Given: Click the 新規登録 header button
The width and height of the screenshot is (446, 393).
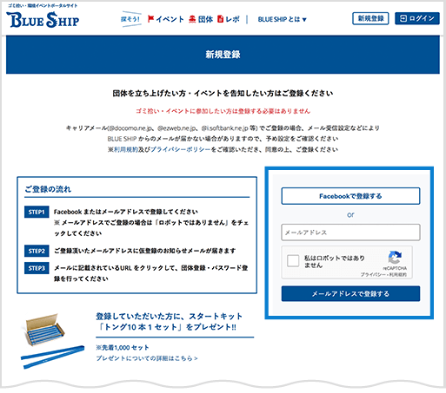Looking at the screenshot, I should coord(370,18).
